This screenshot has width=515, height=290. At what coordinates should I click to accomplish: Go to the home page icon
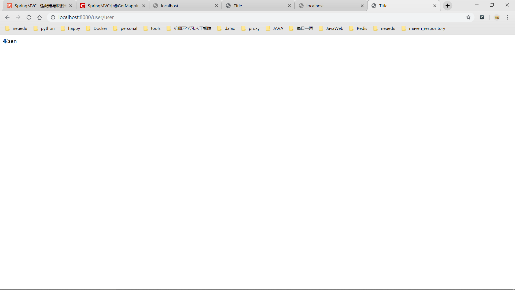pyautogui.click(x=40, y=17)
